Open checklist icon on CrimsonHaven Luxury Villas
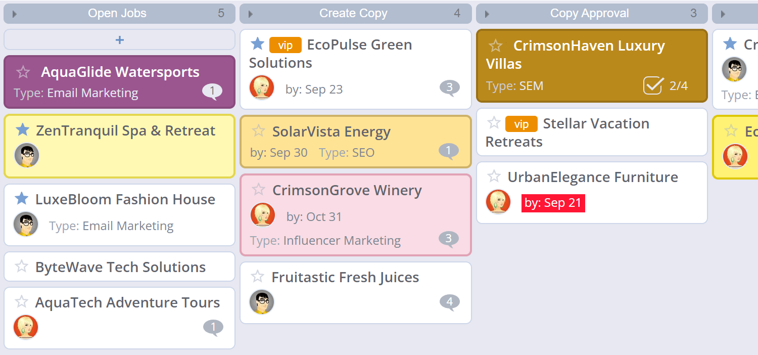The height and width of the screenshot is (355, 758). point(653,85)
